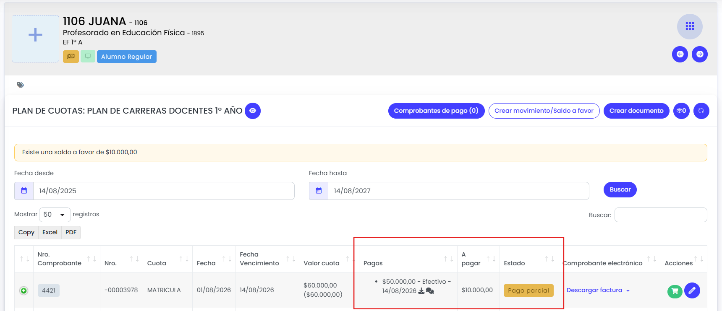Viewport: 722px width, 311px height.
Task: Click the green shopping cart icon
Action: point(675,291)
